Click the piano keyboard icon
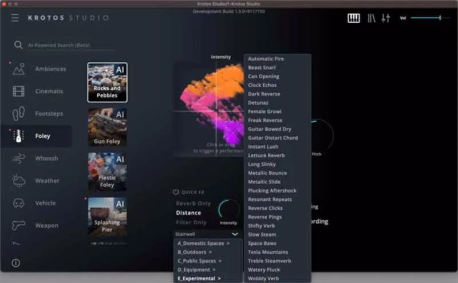The height and width of the screenshot is (283, 458). (x=354, y=18)
